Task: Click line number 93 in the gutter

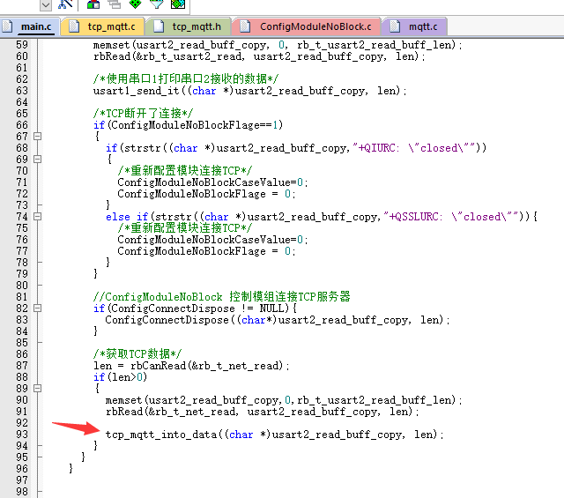Action: coord(22,435)
